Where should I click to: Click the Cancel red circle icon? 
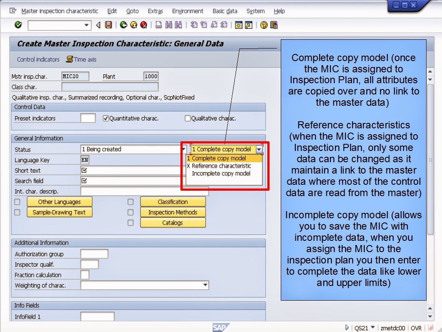[x=144, y=25]
